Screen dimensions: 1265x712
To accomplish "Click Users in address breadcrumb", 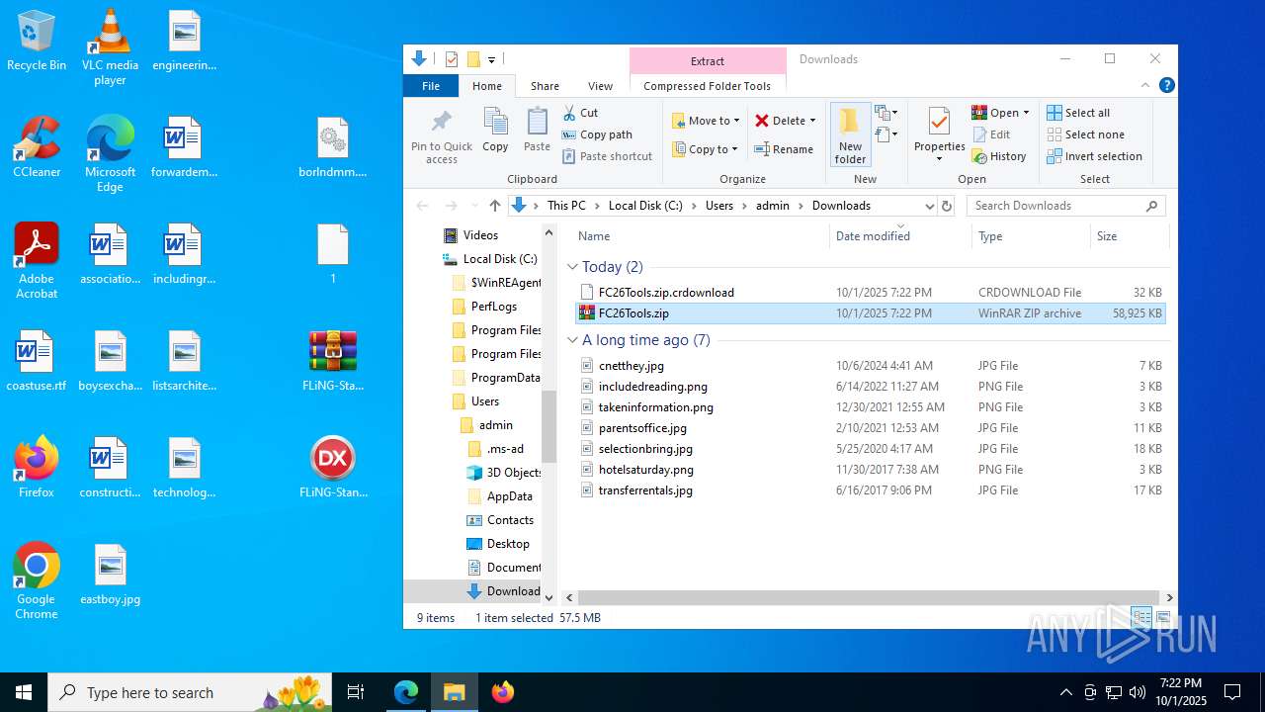I will (x=719, y=206).
